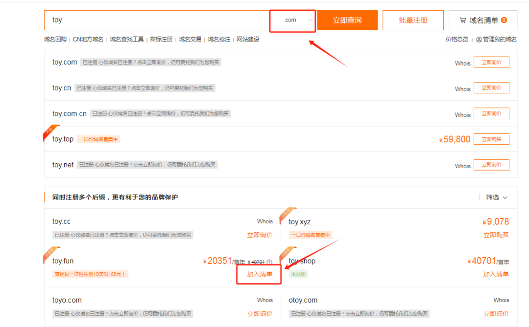This screenshot has height=327, width=529.
Task: Click the orange 0 badge on the cart
Action: (x=505, y=20)
